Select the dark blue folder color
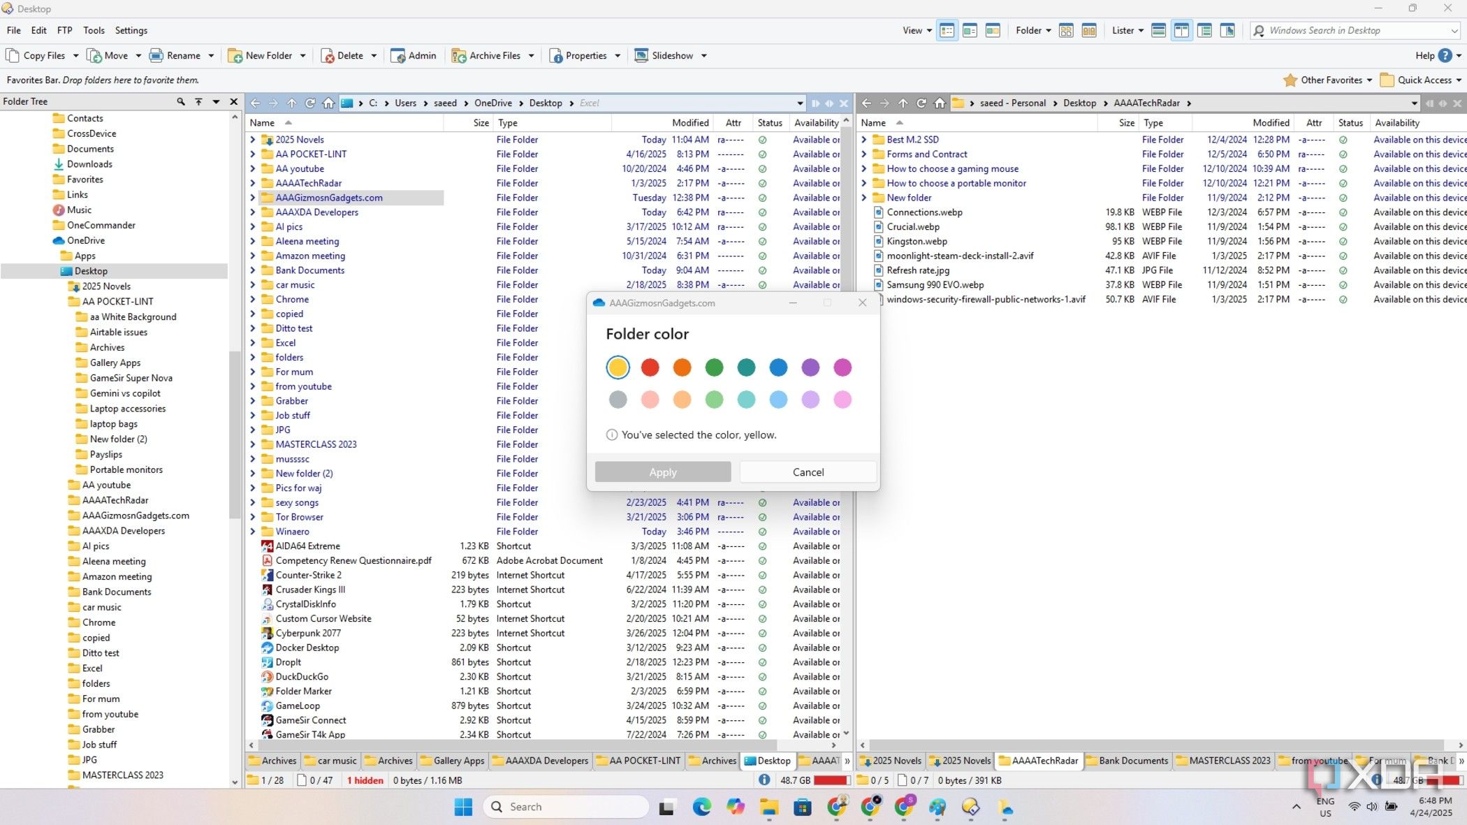The height and width of the screenshot is (825, 1467). tap(778, 367)
